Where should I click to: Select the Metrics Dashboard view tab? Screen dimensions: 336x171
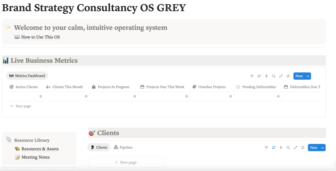click(27, 76)
